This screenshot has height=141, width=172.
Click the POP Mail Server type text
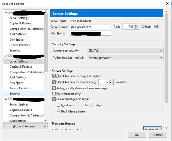click(x=81, y=21)
